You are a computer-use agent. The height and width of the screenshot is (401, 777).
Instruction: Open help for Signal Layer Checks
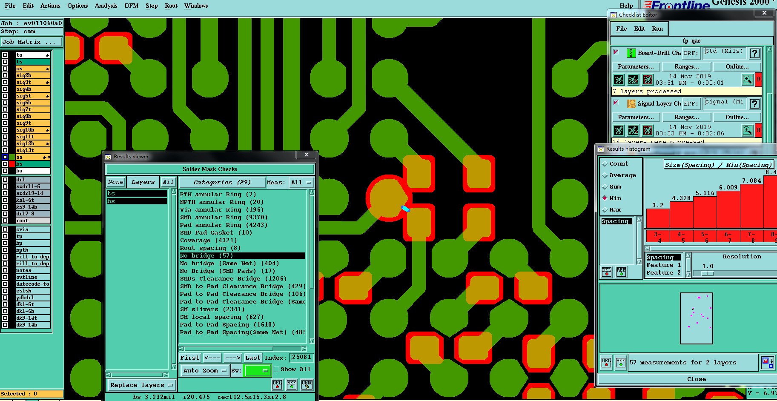pyautogui.click(x=754, y=103)
